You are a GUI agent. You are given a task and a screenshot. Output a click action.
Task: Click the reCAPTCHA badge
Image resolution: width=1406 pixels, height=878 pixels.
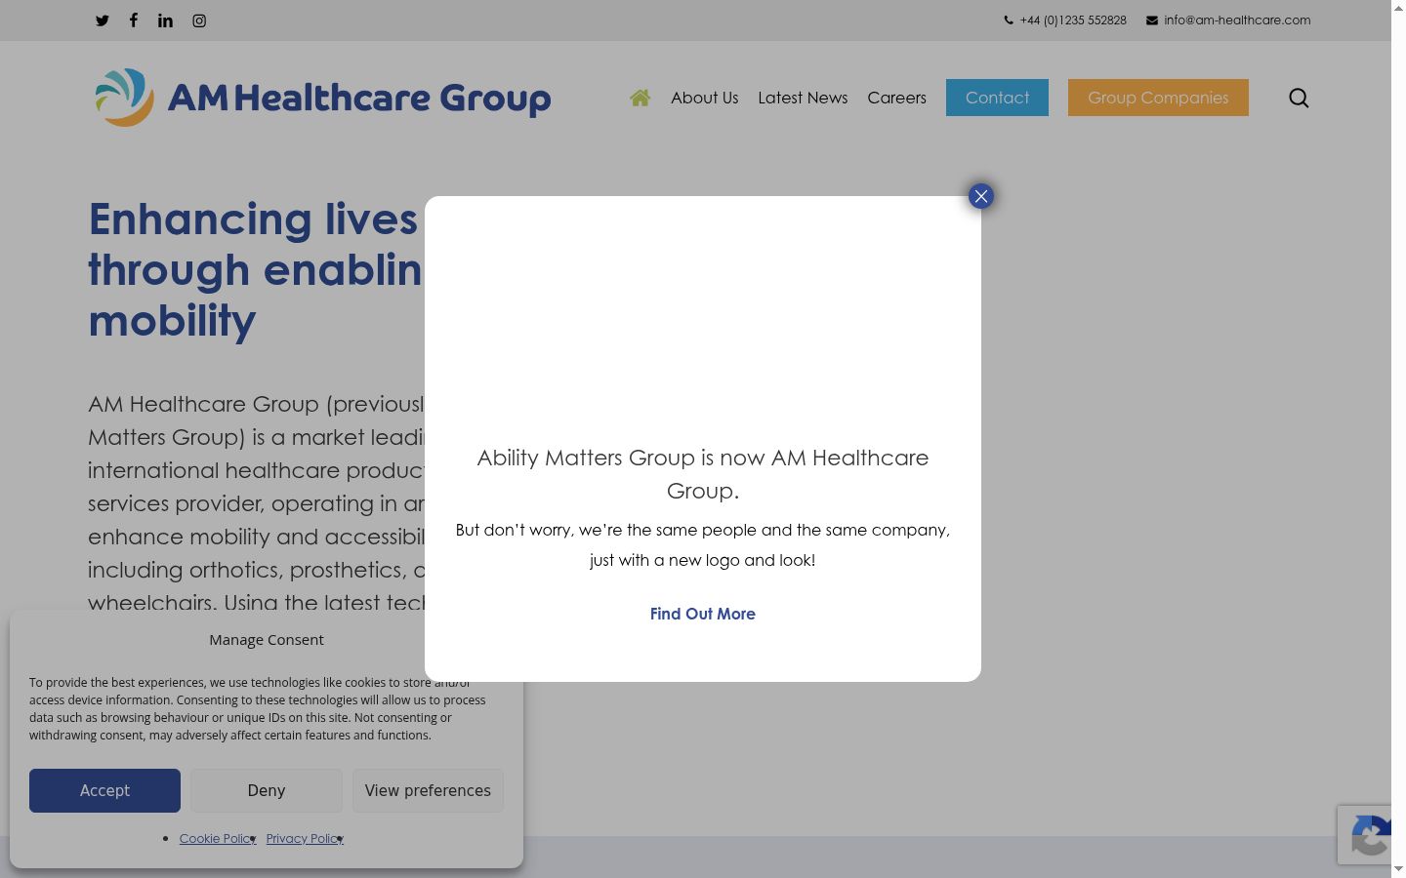[1365, 835]
